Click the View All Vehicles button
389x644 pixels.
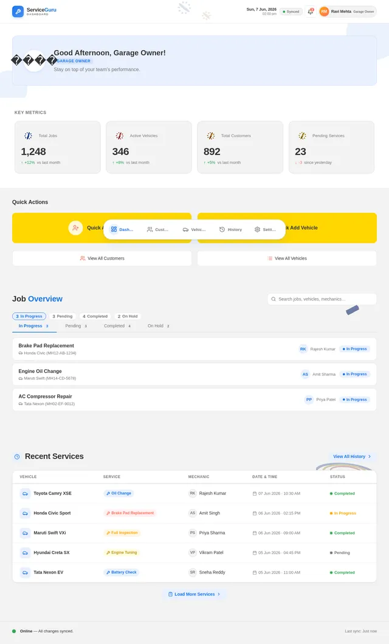click(x=287, y=258)
